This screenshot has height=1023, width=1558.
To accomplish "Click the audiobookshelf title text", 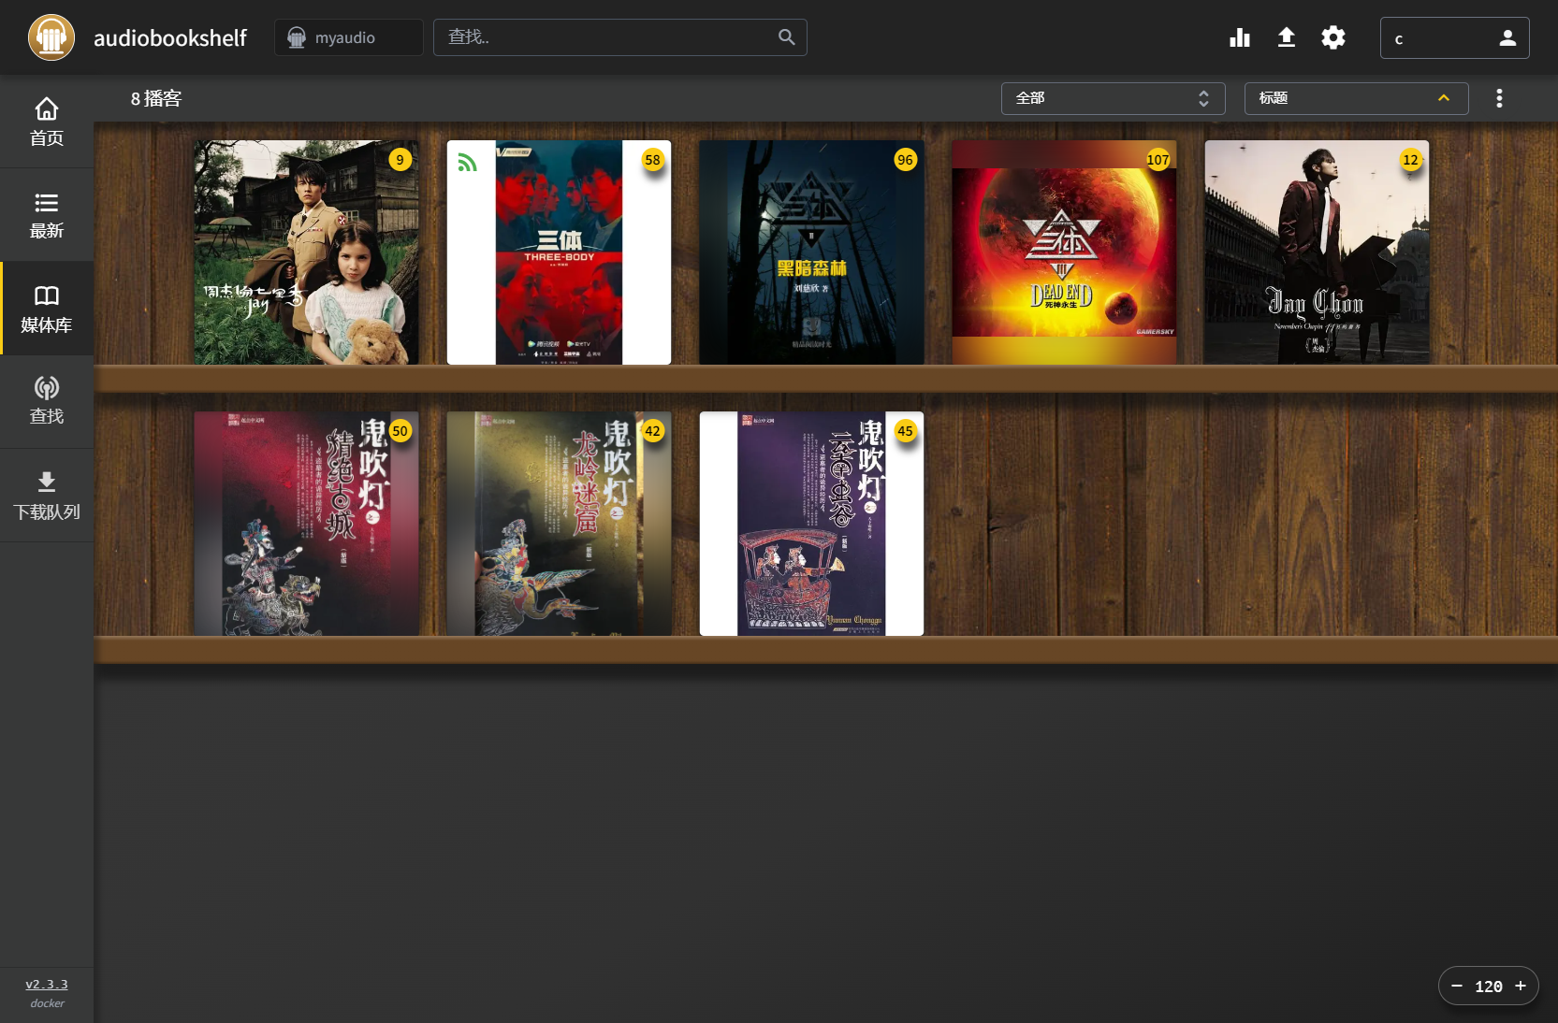I will [x=170, y=37].
